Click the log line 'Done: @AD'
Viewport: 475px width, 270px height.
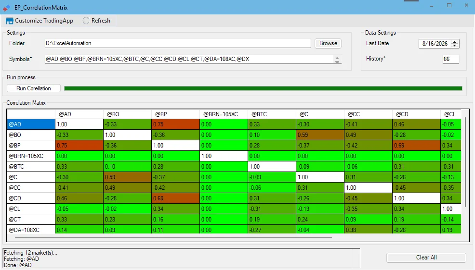click(17, 265)
